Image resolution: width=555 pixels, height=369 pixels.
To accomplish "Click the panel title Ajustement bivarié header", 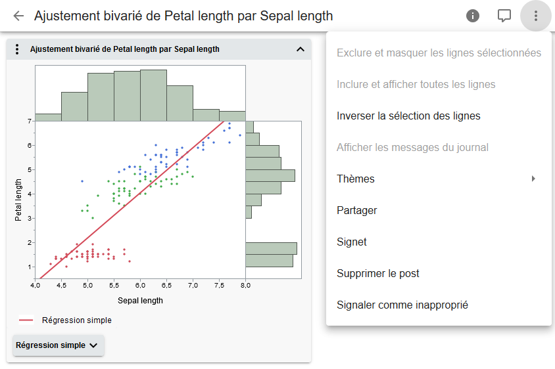I will pyautogui.click(x=125, y=49).
